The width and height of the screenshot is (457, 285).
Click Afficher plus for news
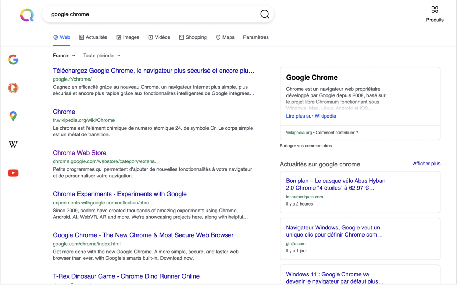[x=427, y=164]
